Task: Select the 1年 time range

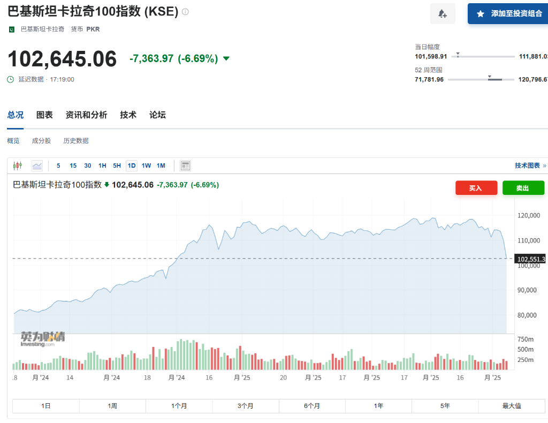Action: click(x=378, y=406)
